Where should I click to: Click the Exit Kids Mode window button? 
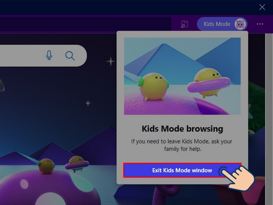(182, 170)
